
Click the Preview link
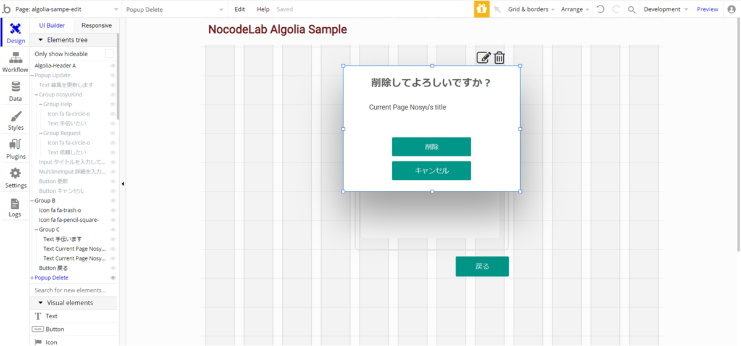coord(708,9)
